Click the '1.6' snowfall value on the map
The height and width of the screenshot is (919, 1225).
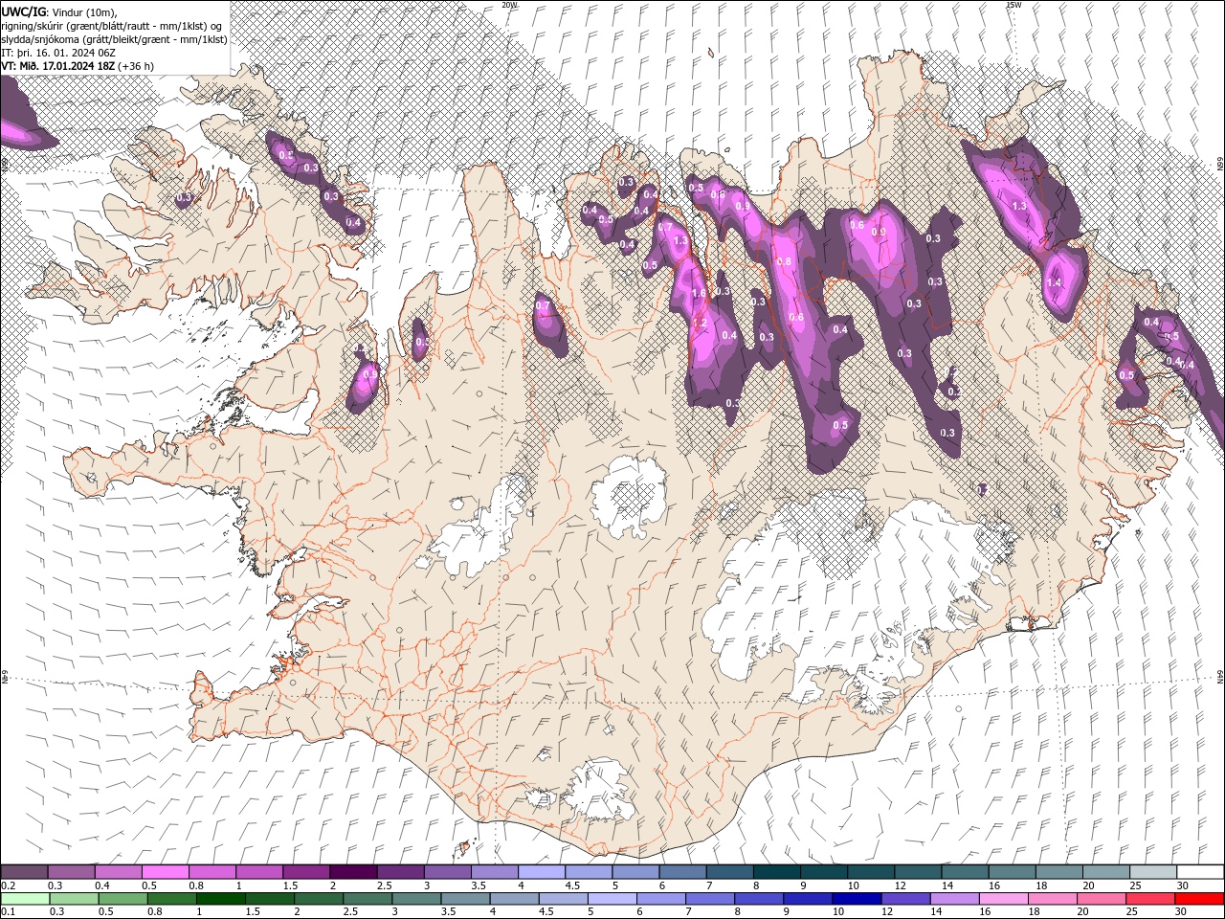[699, 293]
